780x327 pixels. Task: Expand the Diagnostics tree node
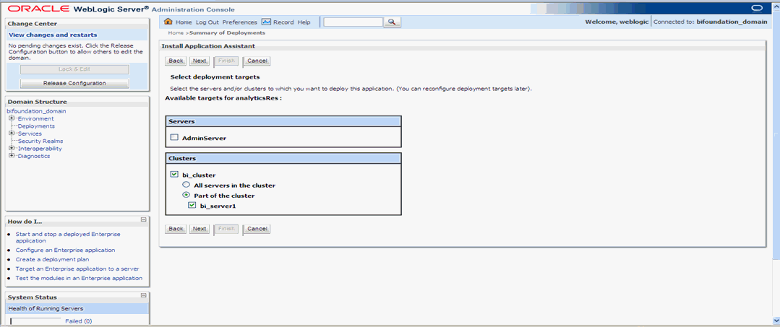(x=11, y=155)
